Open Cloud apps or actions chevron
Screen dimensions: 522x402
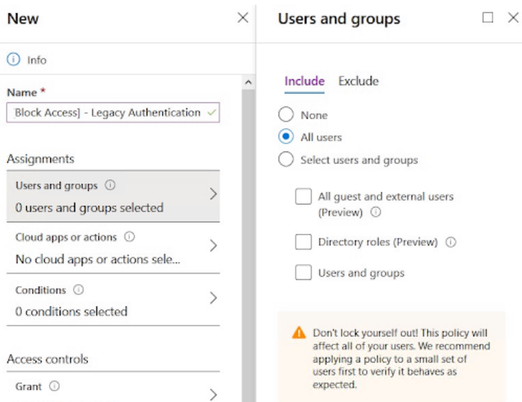coord(213,246)
